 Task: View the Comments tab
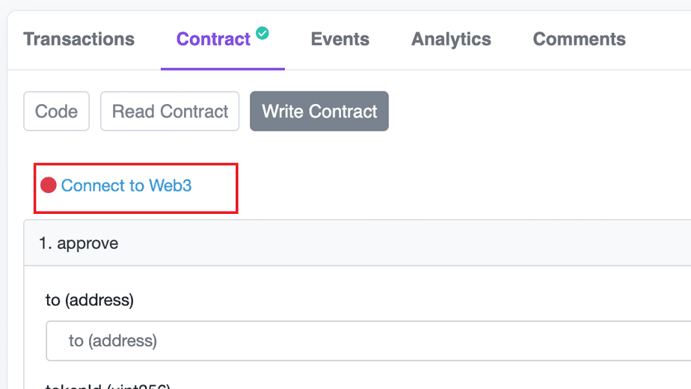click(x=579, y=39)
